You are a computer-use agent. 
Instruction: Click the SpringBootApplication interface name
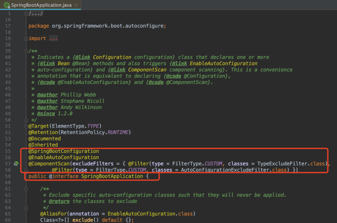tap(112, 176)
